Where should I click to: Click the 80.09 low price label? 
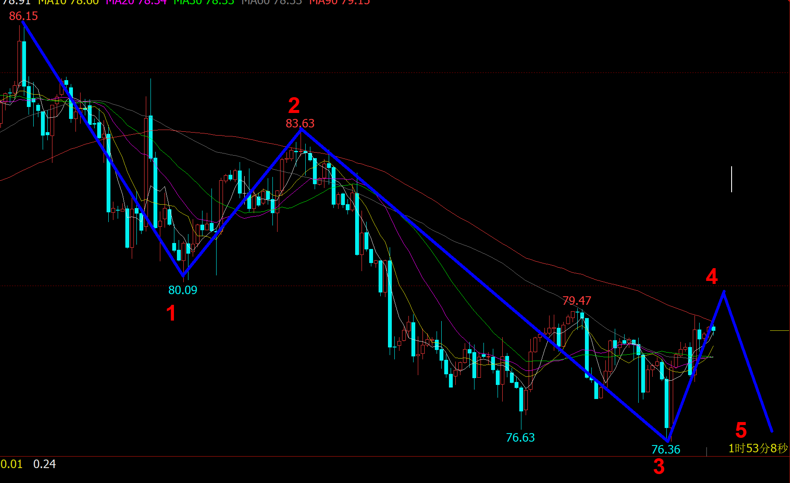(183, 290)
